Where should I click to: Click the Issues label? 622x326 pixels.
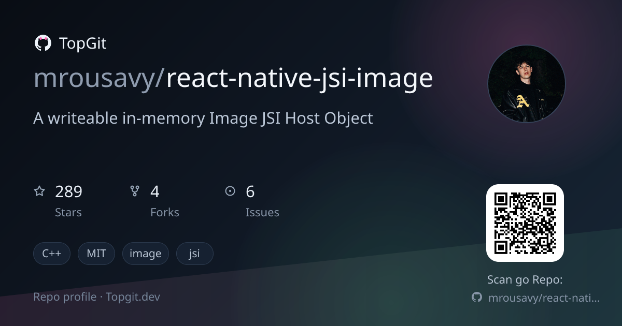[262, 212]
